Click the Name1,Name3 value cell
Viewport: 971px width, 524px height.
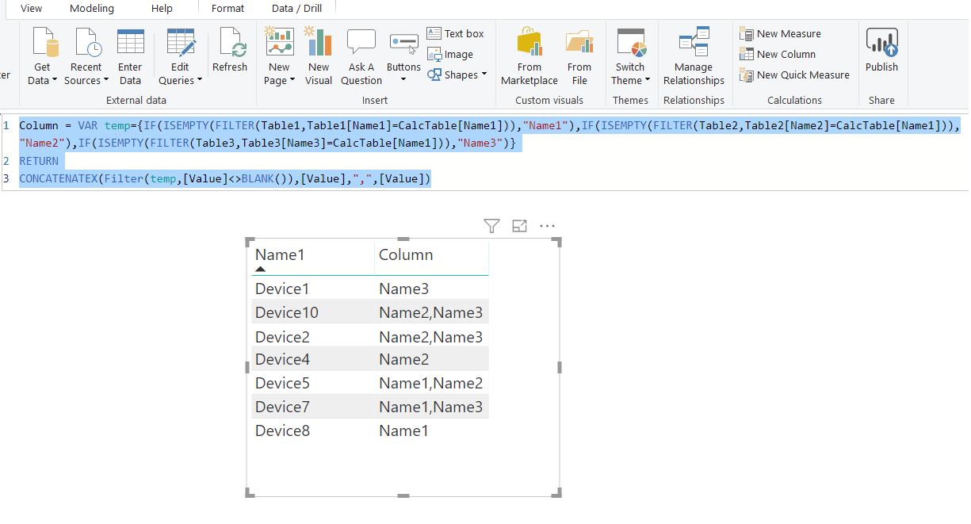430,407
